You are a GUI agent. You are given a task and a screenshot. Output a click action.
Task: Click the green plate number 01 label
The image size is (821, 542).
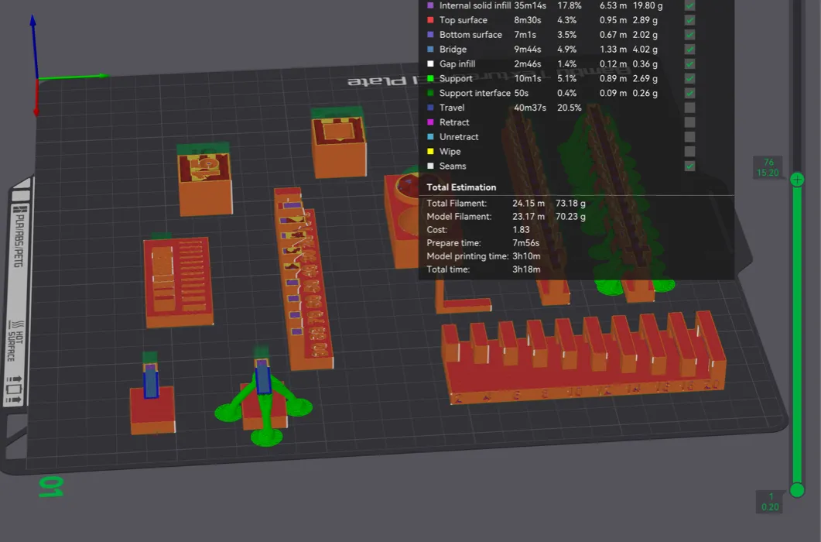(51, 487)
